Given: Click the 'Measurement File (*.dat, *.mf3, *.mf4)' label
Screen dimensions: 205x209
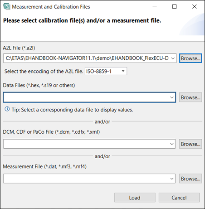Looking at the screenshot, I should tap(45, 166).
